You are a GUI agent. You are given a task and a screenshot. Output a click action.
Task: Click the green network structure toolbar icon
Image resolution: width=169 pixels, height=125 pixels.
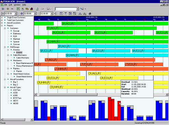18,9
